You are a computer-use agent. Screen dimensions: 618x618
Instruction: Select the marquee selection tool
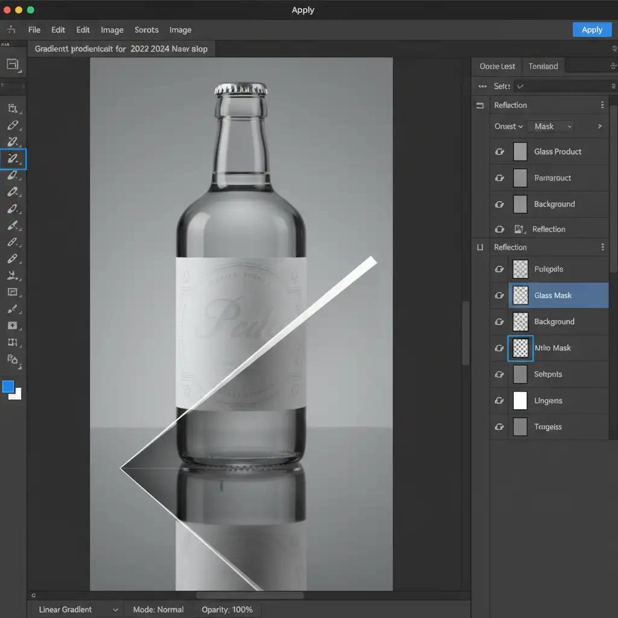click(x=13, y=109)
